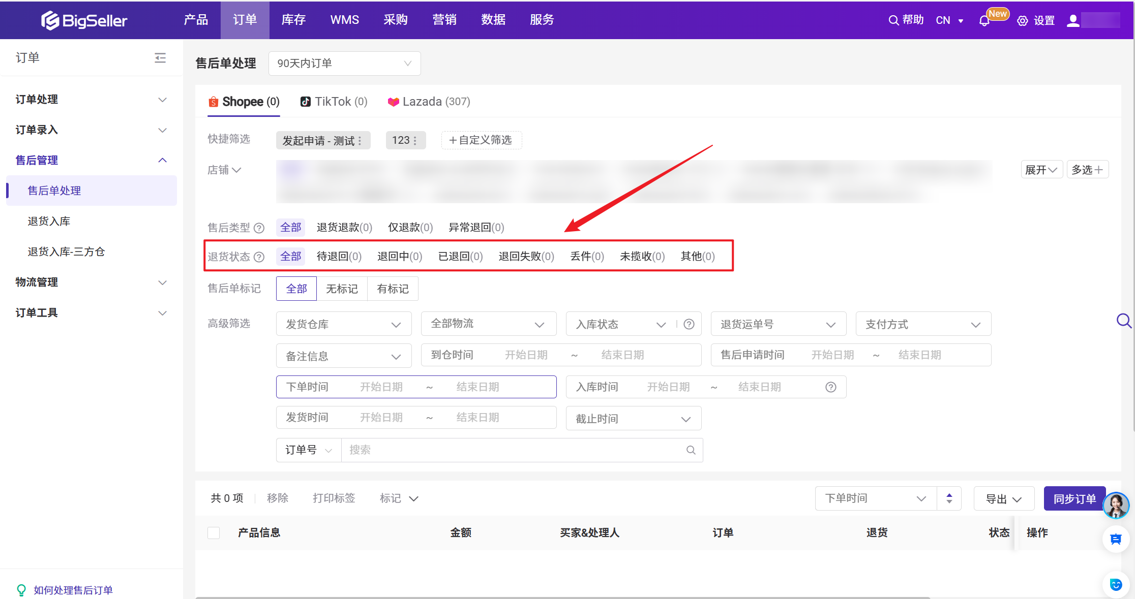
Task: Open 支付方式 dropdown
Action: (923, 324)
